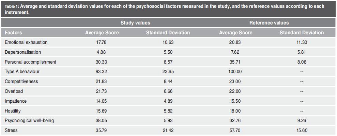
Task: Click the "Stress" factor cell
Action: tap(11, 130)
